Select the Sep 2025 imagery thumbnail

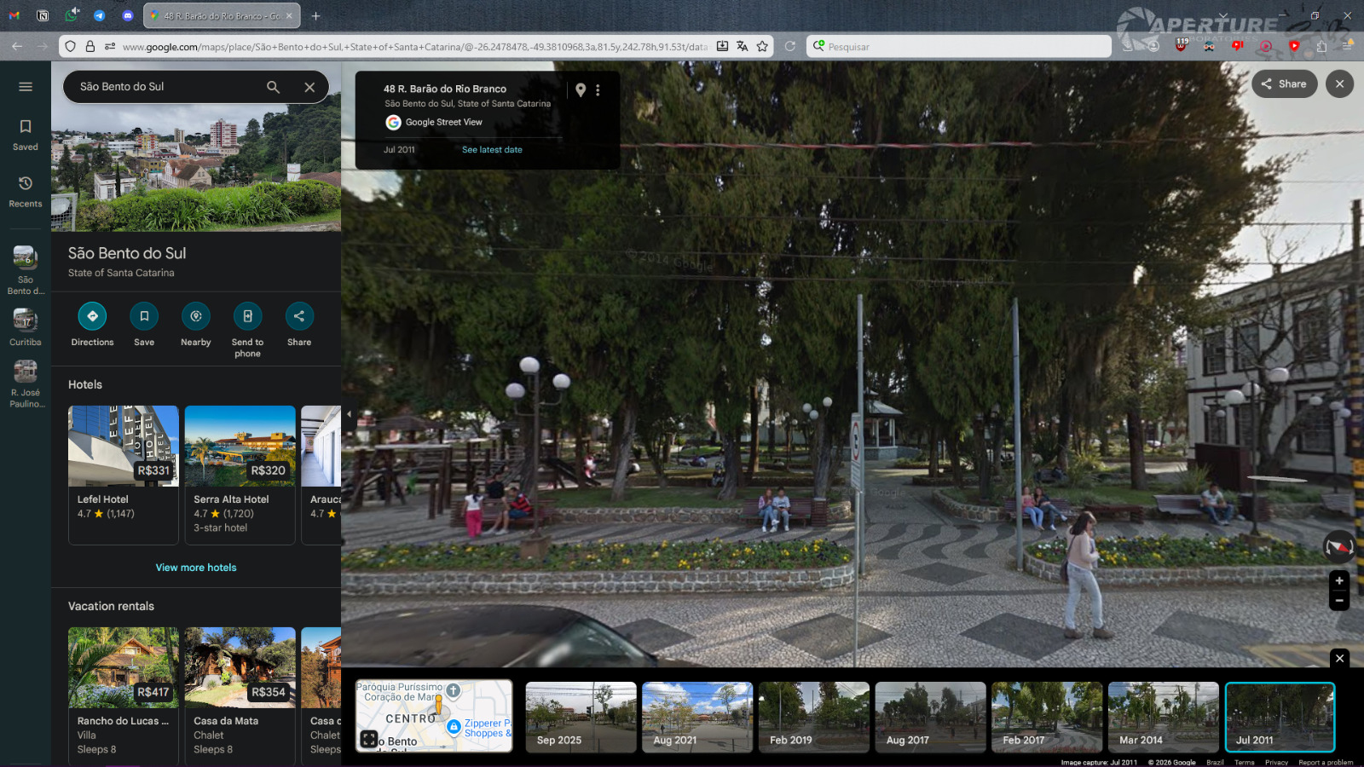581,717
